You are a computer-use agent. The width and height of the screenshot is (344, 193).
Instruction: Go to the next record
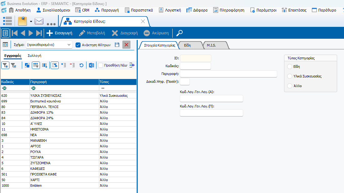pyautogui.click(x=31, y=33)
